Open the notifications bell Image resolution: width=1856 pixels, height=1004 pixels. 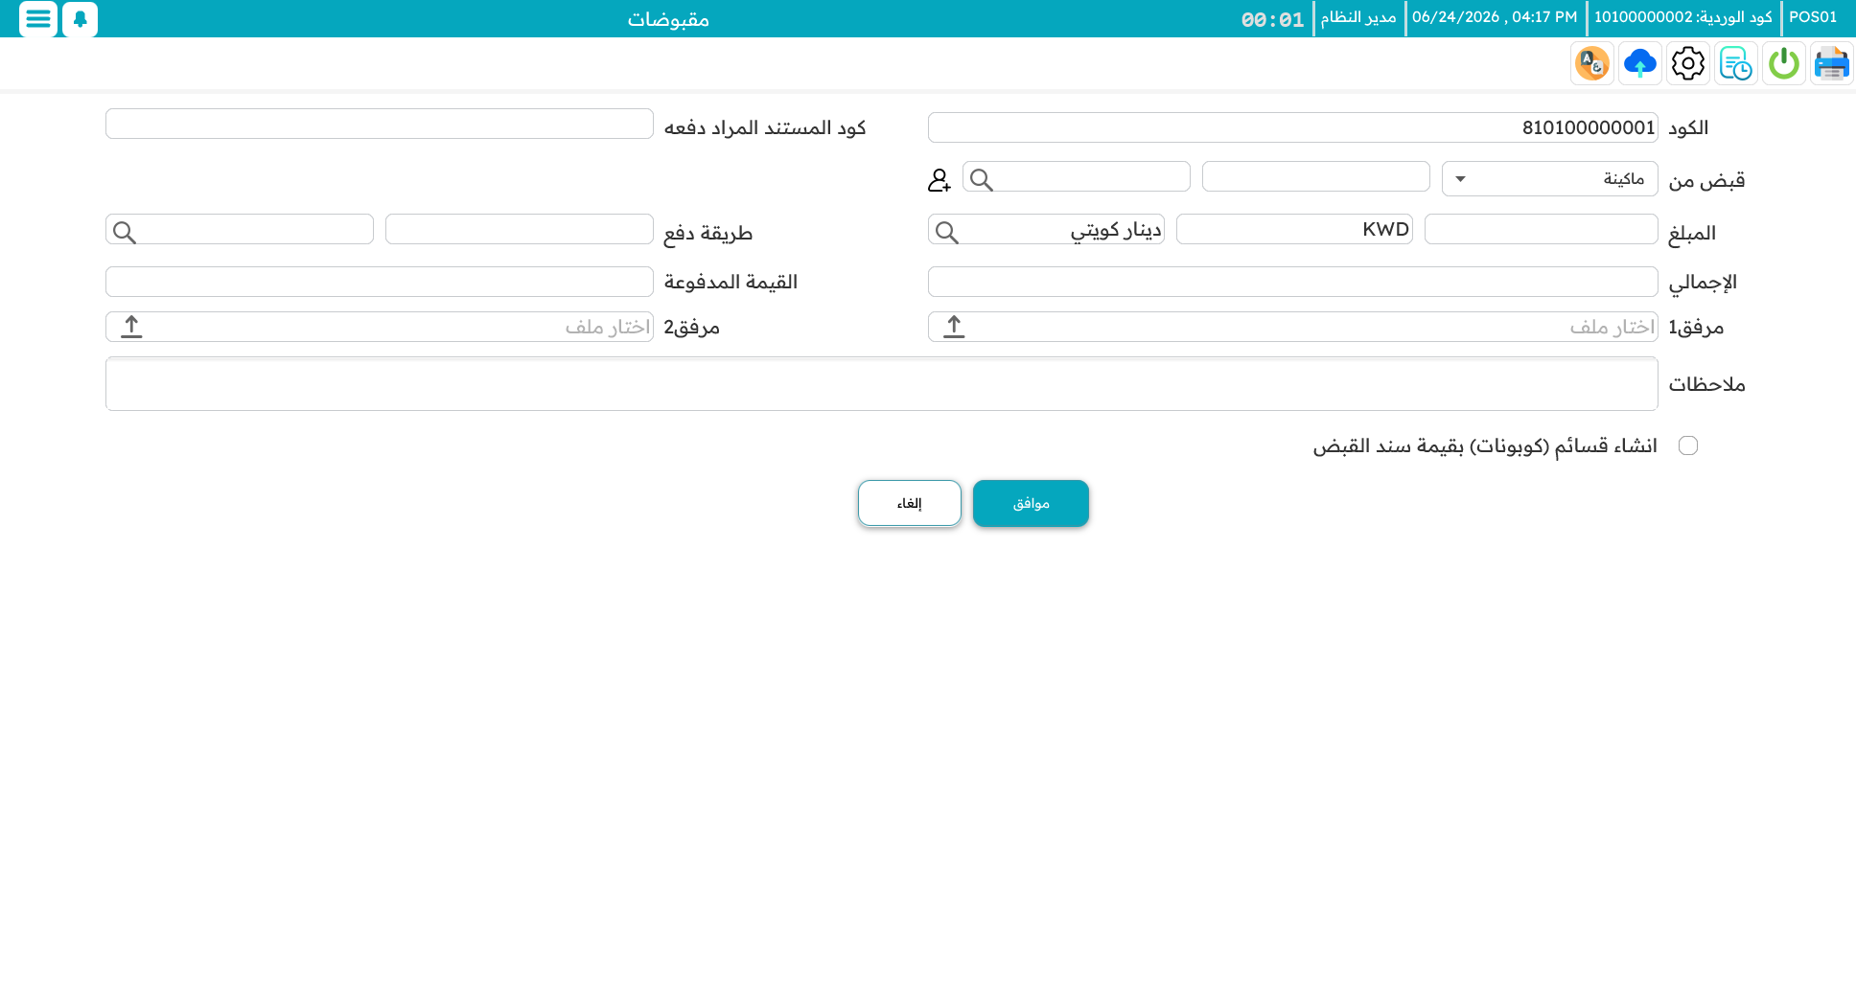point(81,18)
